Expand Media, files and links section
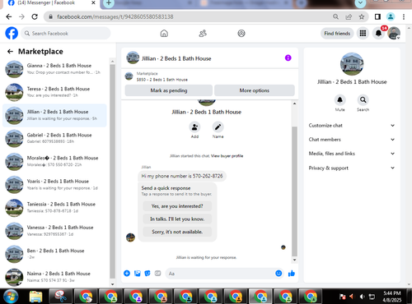 coord(352,154)
